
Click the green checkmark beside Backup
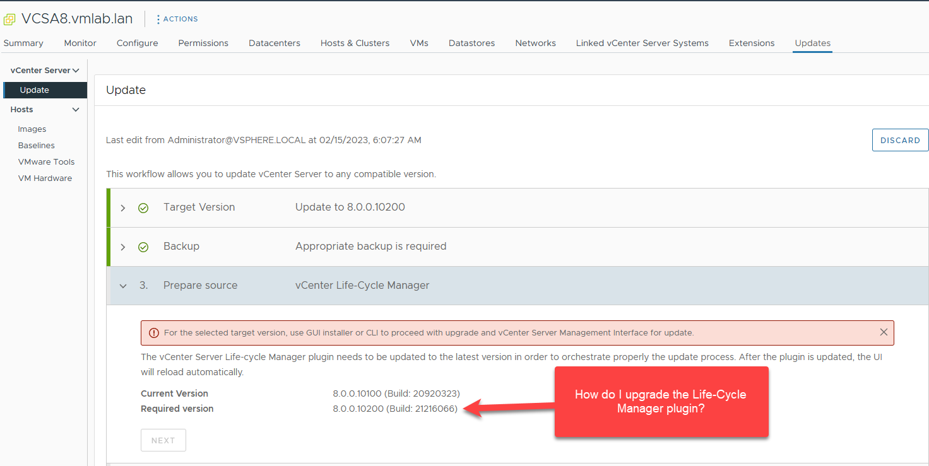(x=143, y=247)
